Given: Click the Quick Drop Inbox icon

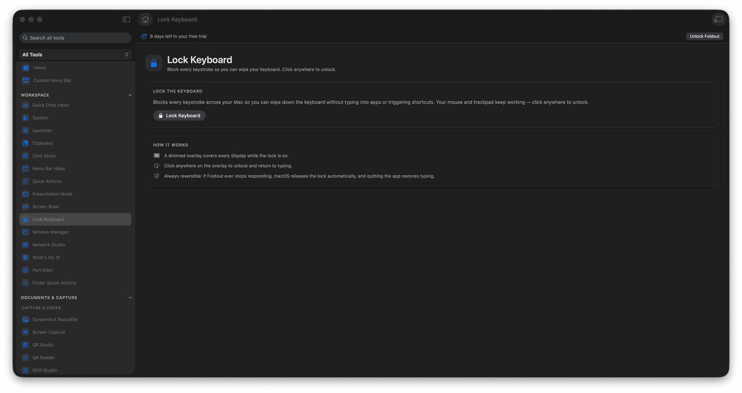Looking at the screenshot, I should [x=26, y=105].
